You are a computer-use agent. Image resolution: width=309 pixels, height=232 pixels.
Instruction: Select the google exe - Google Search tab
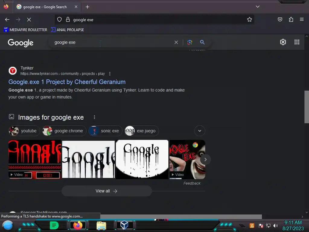(47, 7)
